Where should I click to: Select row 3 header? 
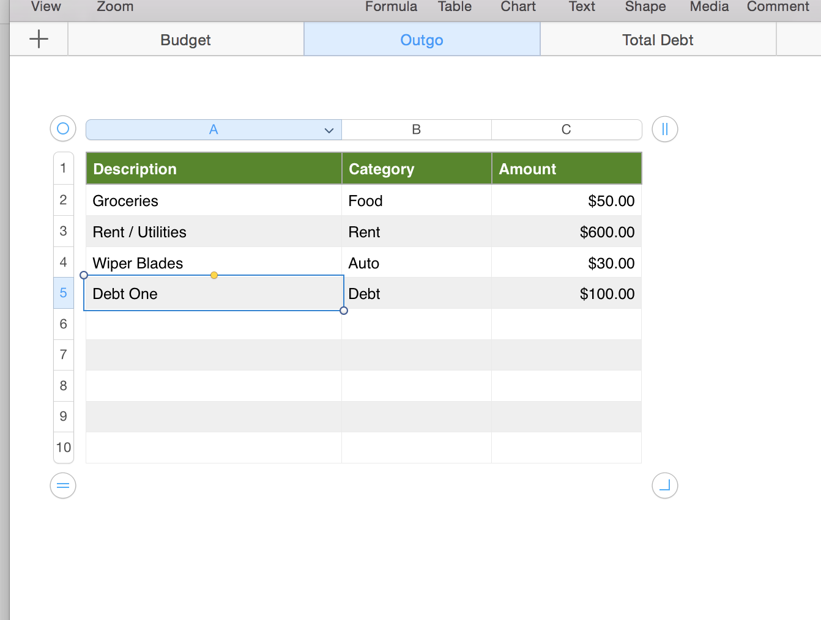click(64, 231)
